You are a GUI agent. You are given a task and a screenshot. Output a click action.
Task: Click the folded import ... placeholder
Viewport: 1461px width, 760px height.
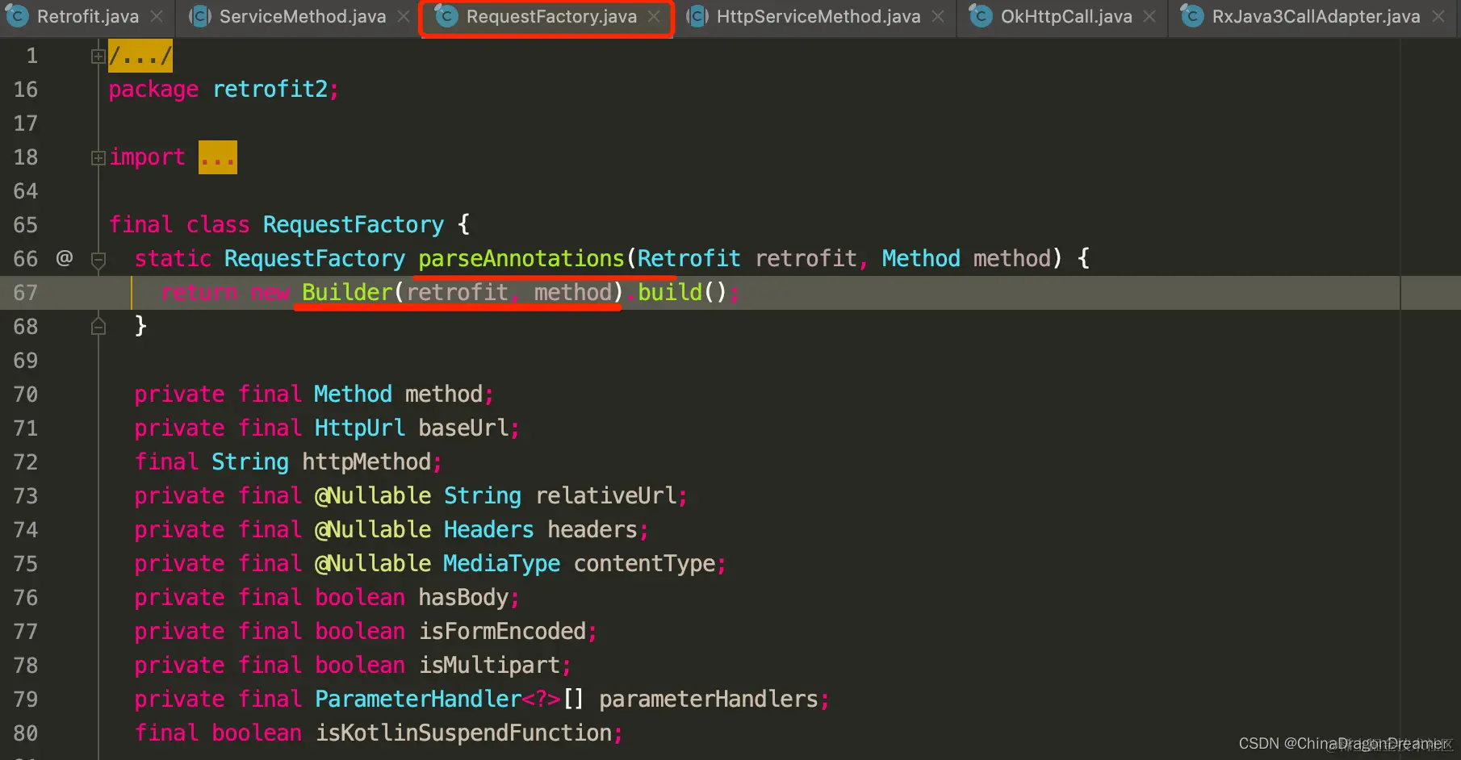tap(218, 157)
